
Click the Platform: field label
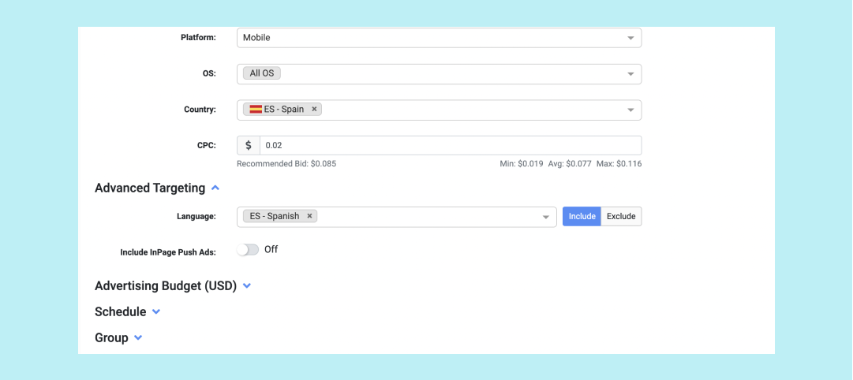pyautogui.click(x=198, y=38)
